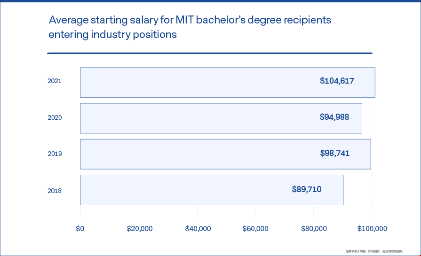
Task: Click the small footnote text at bottom right
Action: tap(374, 251)
